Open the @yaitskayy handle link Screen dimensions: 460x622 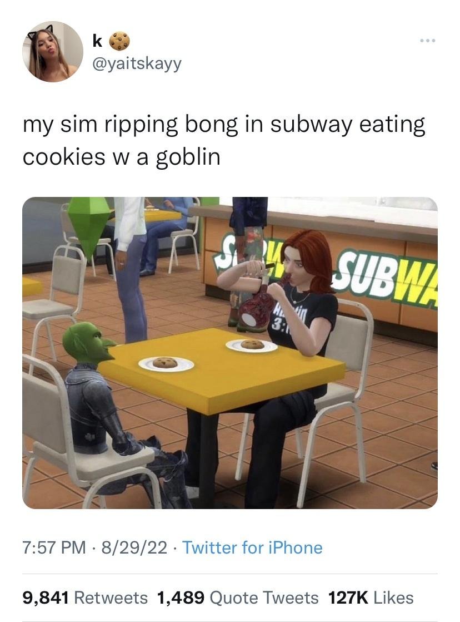pos(137,63)
